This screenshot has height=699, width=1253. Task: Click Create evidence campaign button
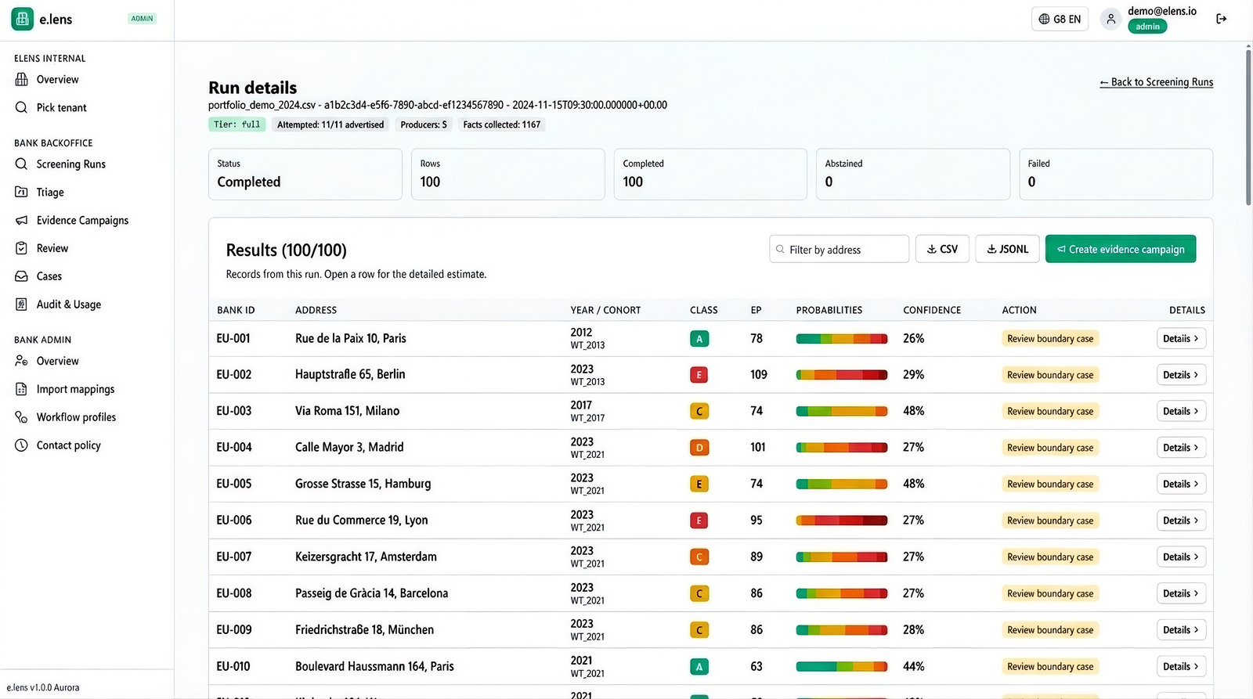(1121, 249)
